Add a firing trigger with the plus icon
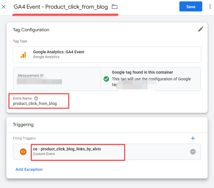 pyautogui.click(x=193, y=138)
